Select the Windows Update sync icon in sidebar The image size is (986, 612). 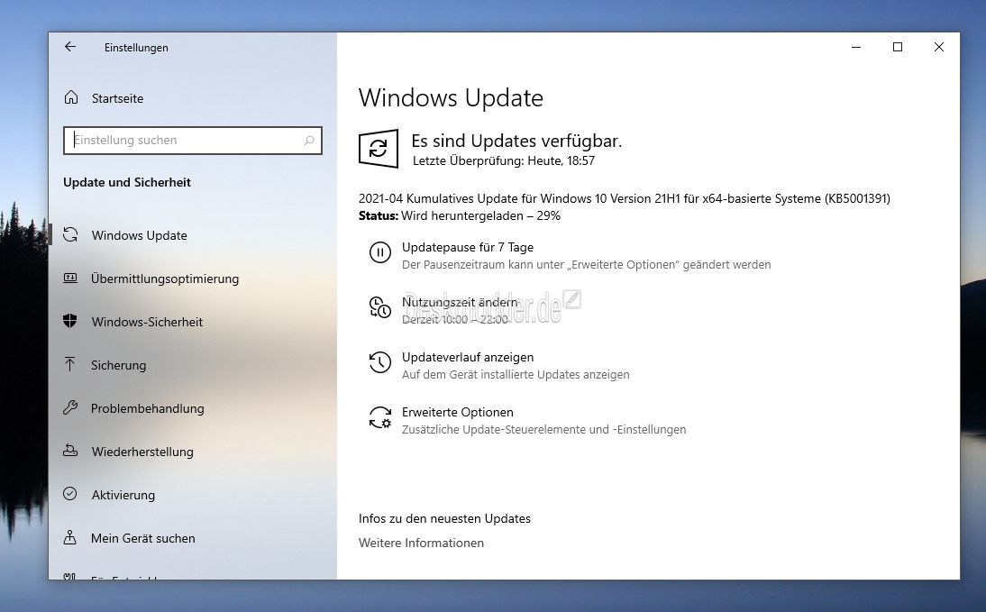pos(70,234)
